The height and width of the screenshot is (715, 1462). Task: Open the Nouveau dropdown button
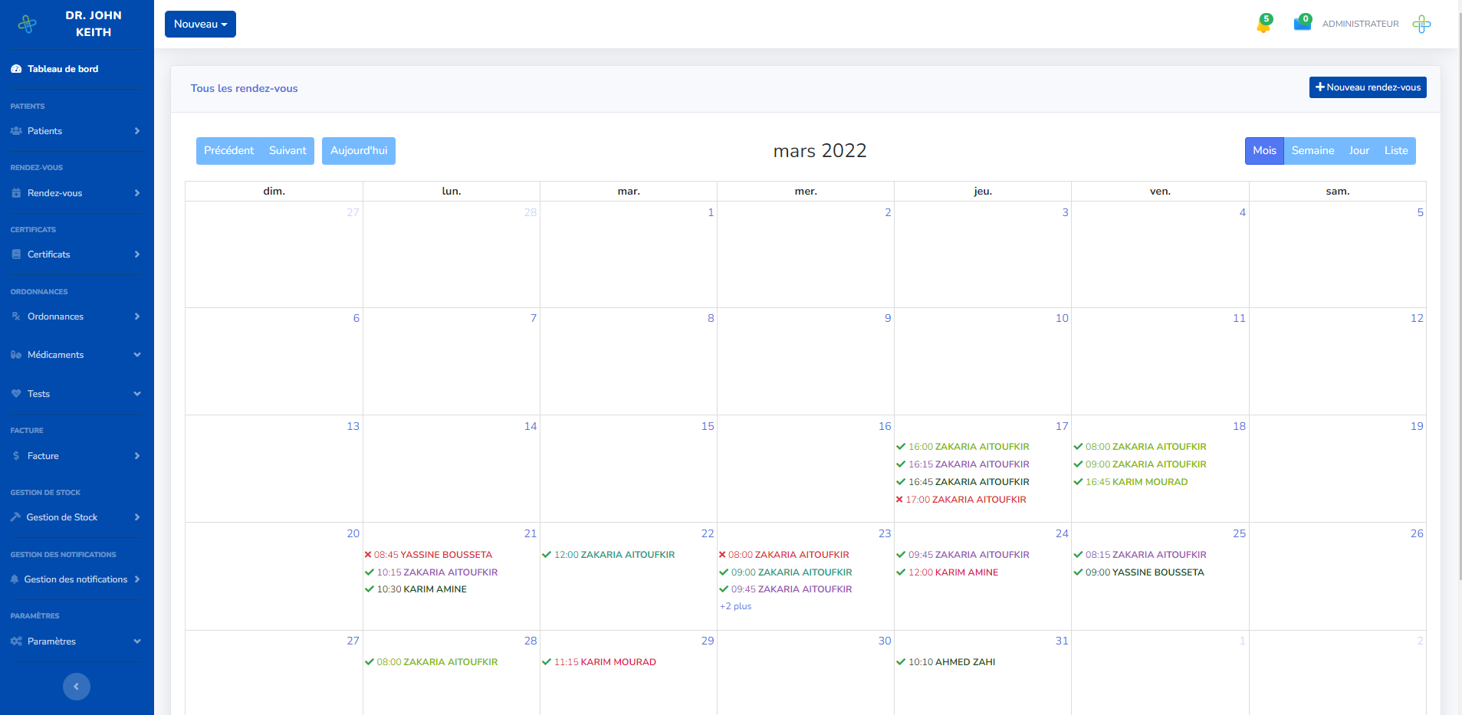point(200,25)
